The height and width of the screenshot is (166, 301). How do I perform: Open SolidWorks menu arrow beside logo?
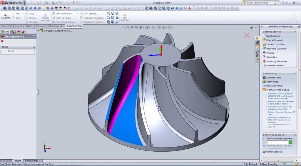[24, 3]
